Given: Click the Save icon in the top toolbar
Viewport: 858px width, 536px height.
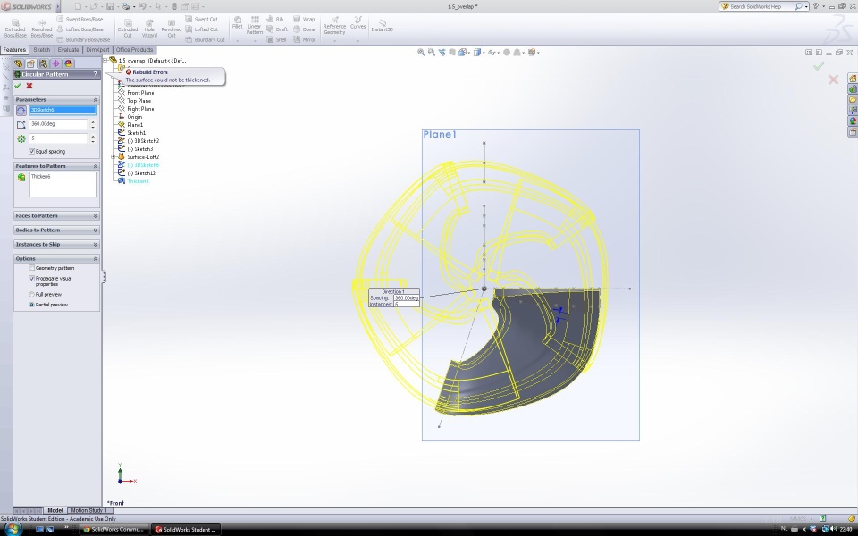Looking at the screenshot, I should pos(110,6).
